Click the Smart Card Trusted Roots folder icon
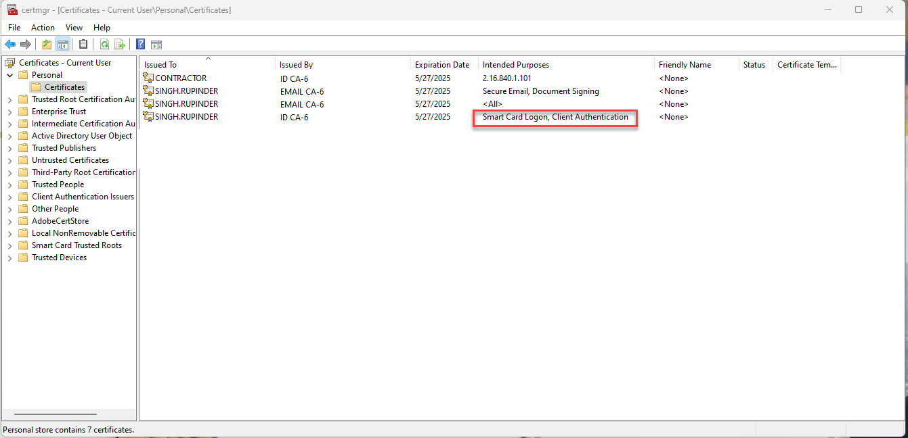This screenshot has height=438, width=908. 24,245
